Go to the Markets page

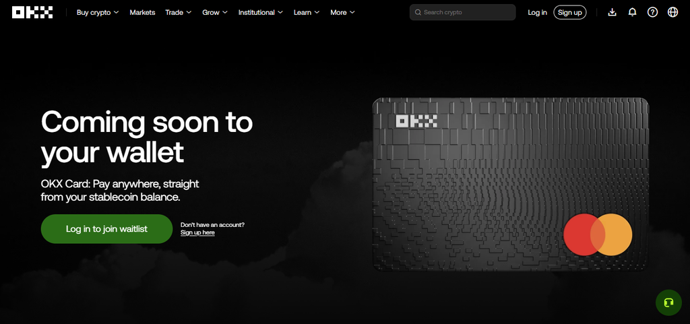[142, 12]
